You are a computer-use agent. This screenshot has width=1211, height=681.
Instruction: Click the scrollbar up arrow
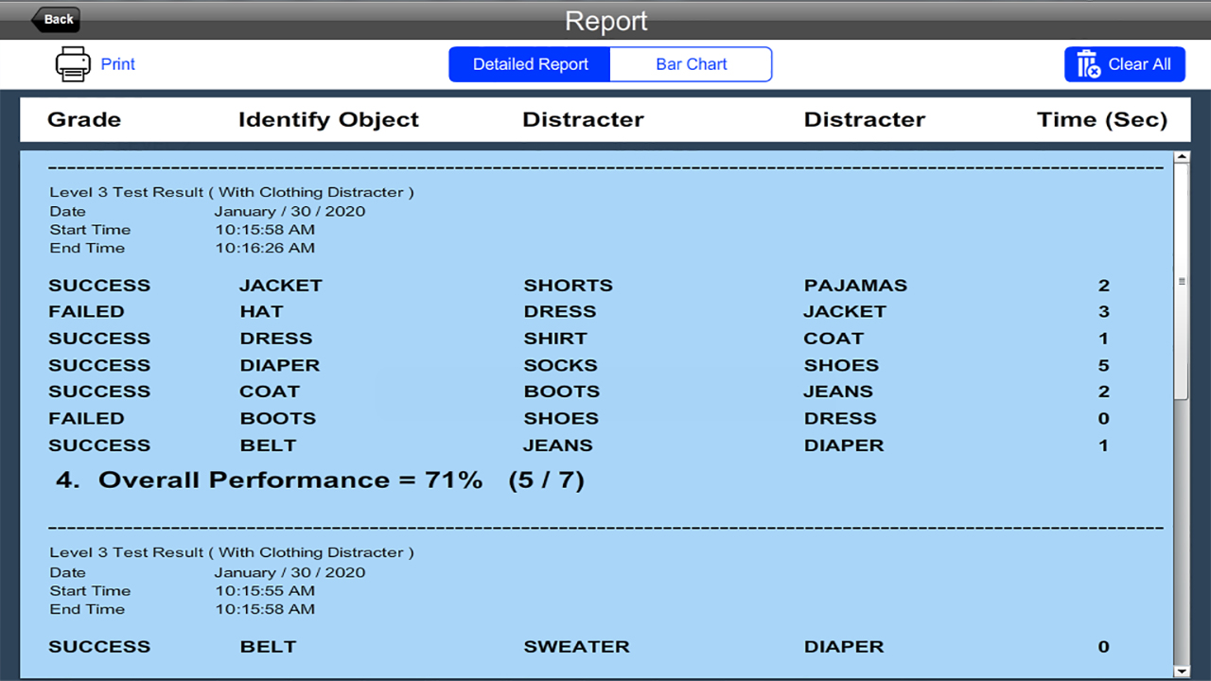1181,158
